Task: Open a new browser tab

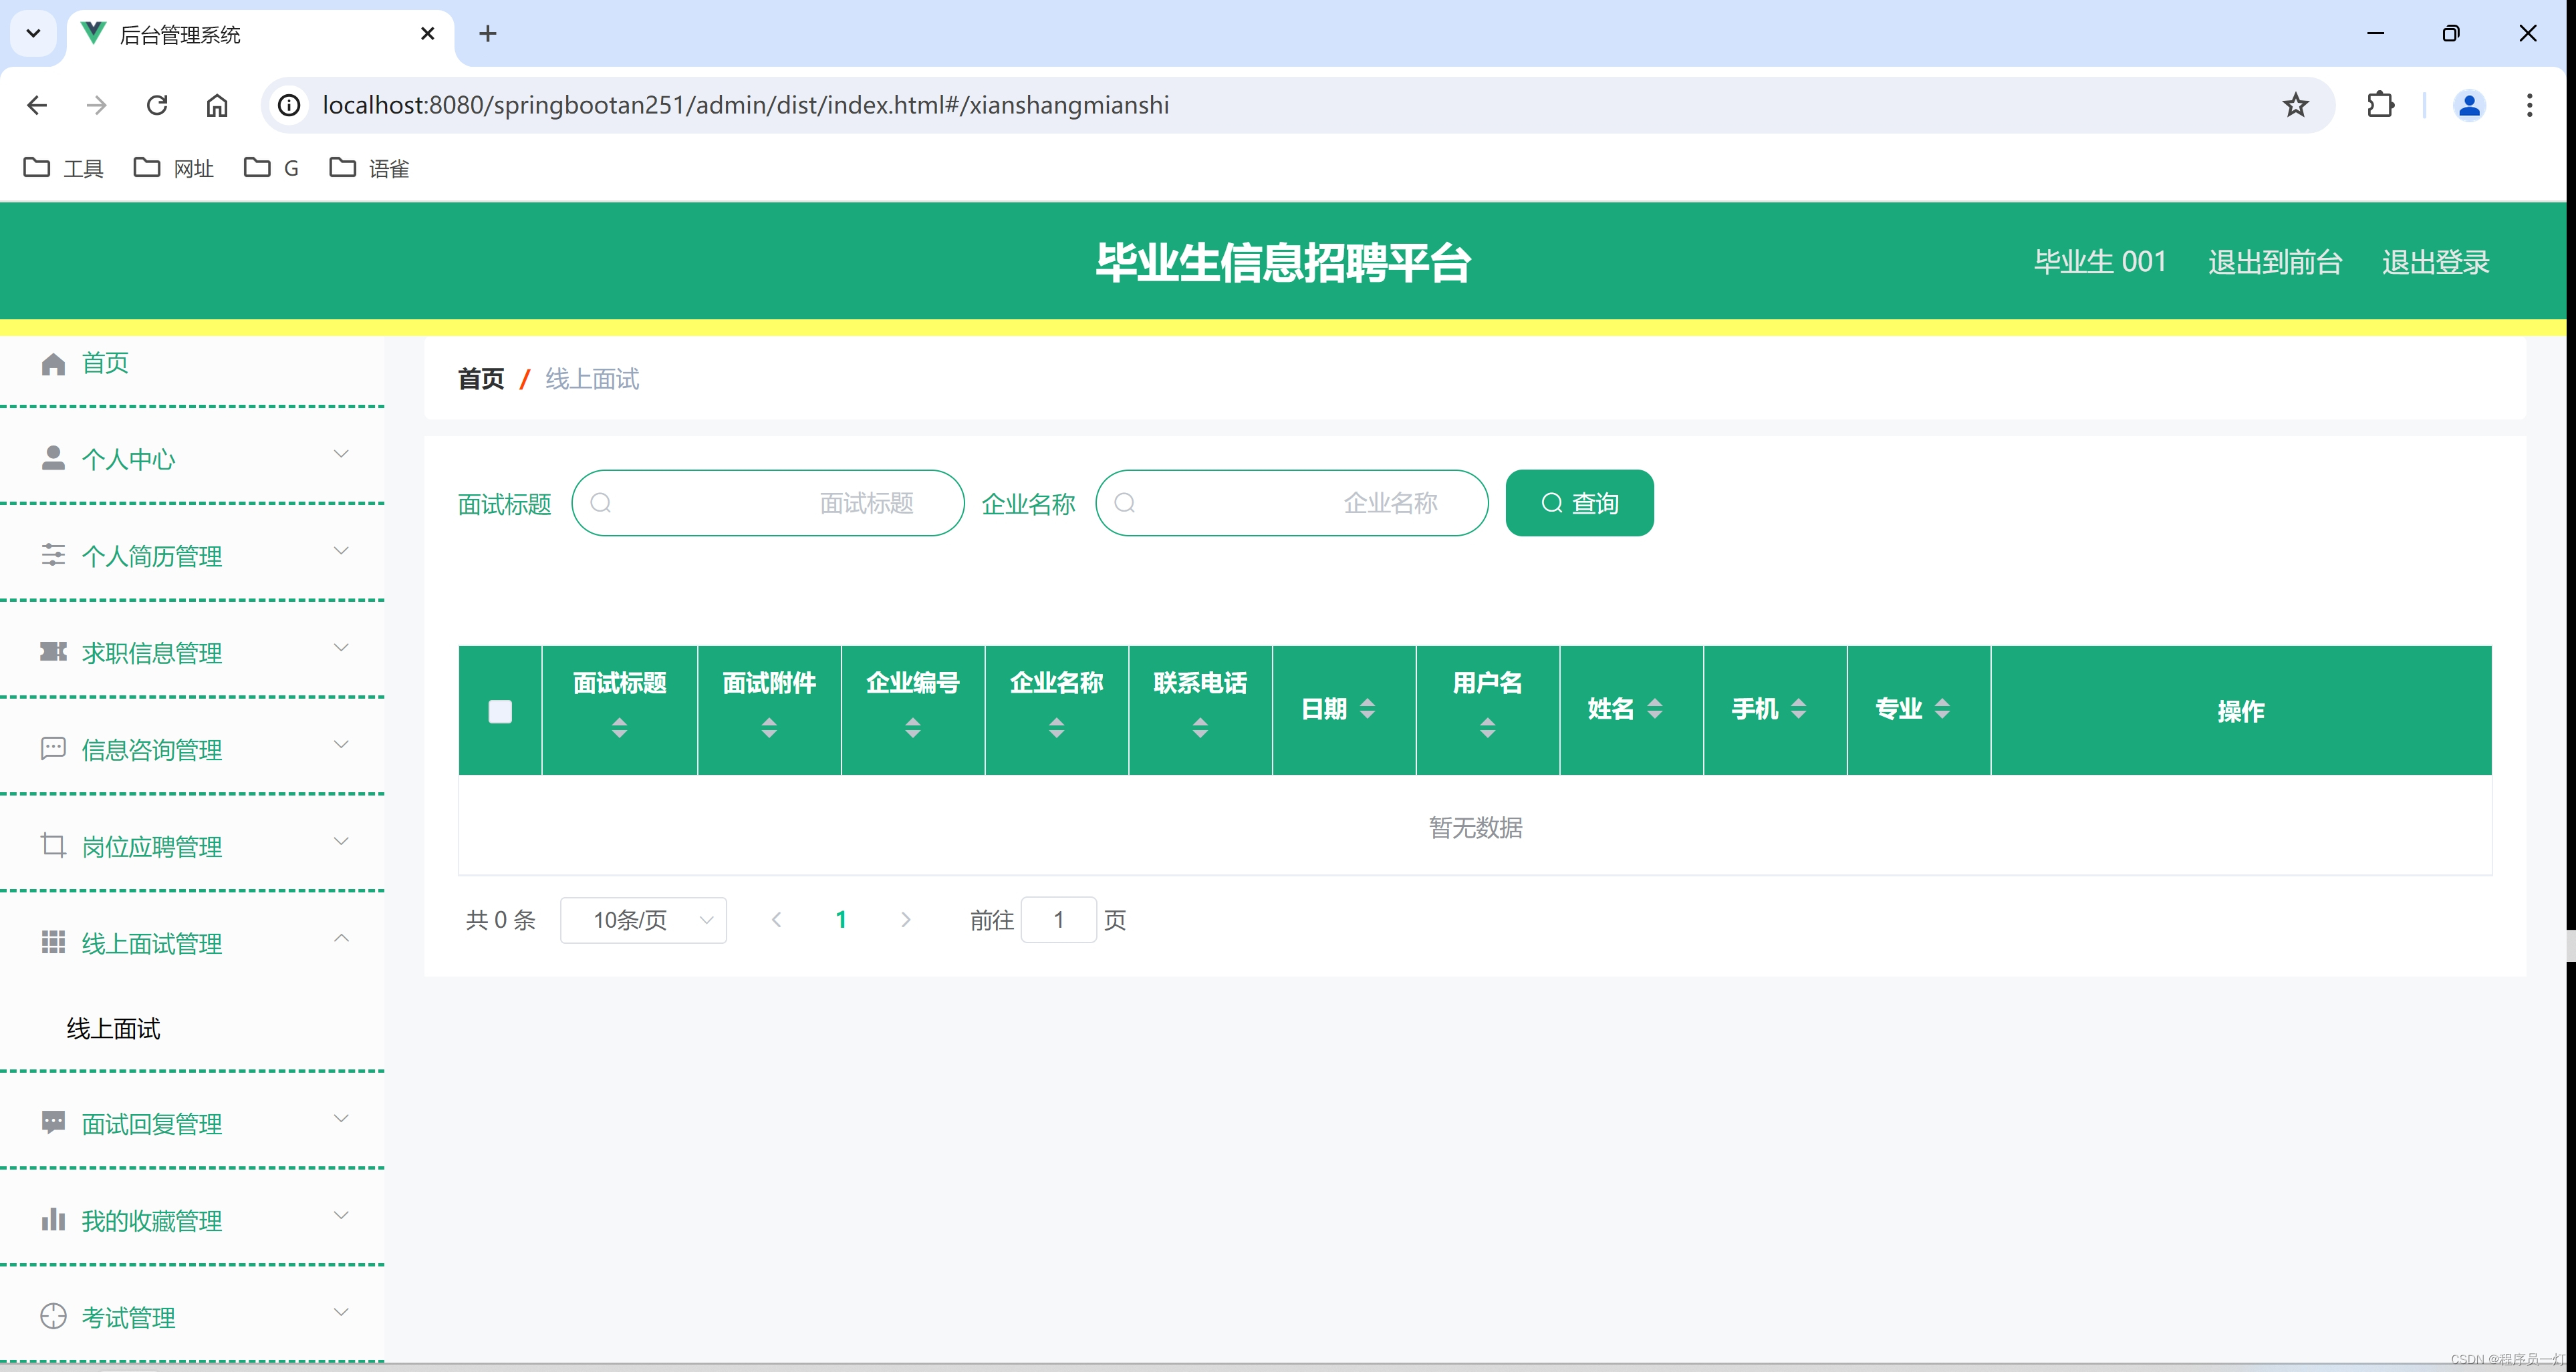Action: [488, 34]
